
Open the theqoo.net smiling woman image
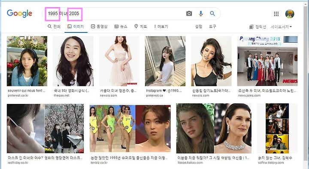pyautogui.click(x=73, y=61)
